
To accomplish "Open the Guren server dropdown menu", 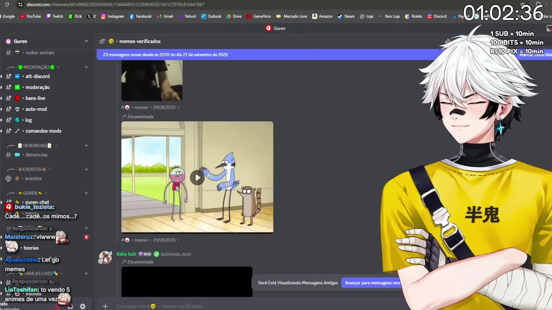I will point(86,41).
